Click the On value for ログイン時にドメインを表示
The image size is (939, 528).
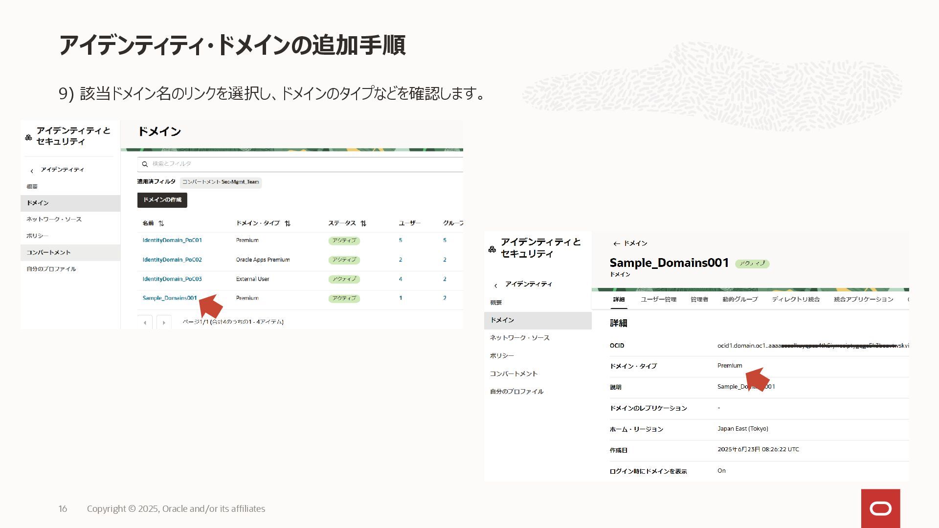[721, 471]
